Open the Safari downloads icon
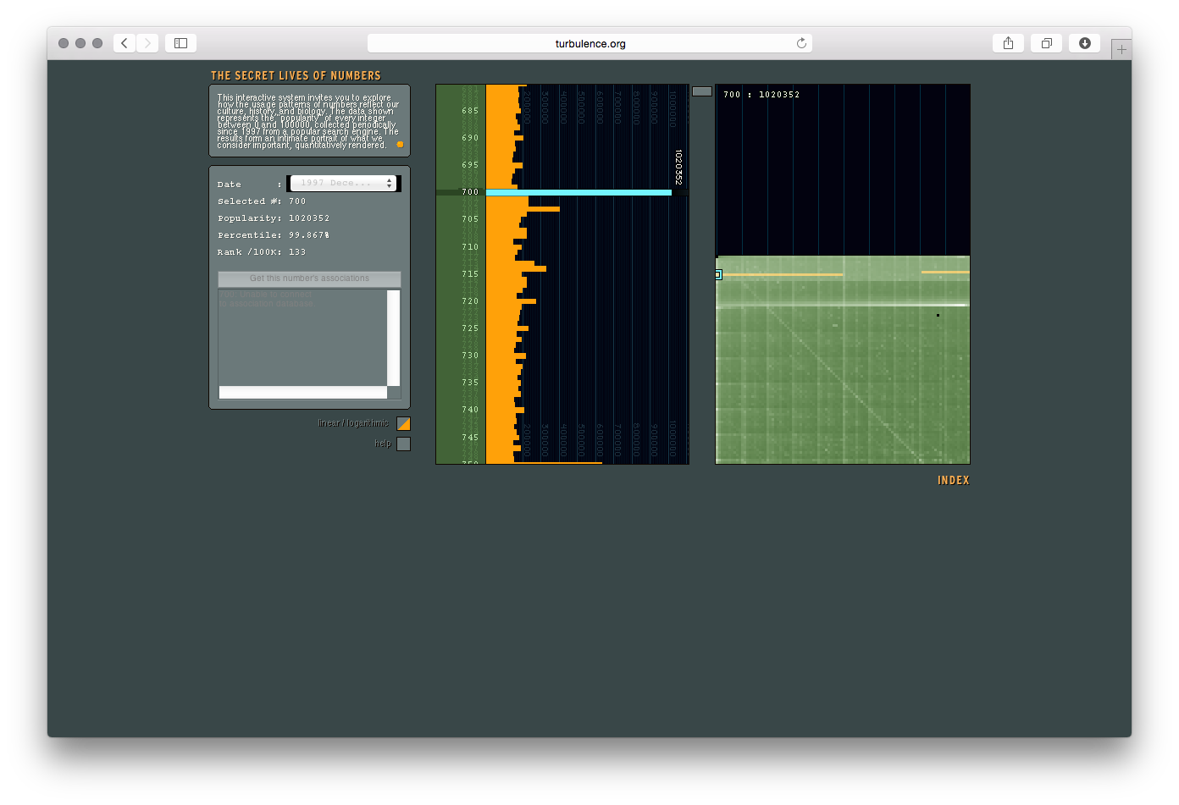1179x805 pixels. tap(1084, 43)
